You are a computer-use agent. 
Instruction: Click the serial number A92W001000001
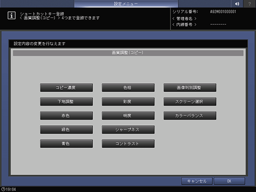point(223,12)
